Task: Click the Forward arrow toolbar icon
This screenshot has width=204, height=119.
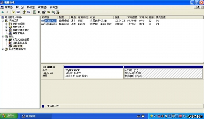Action: pos(7,12)
